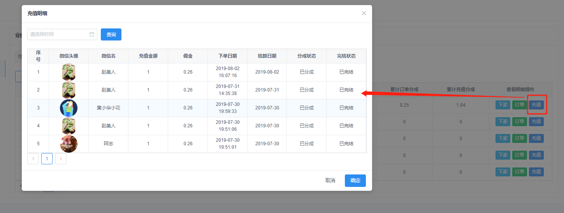This screenshot has width=564, height=213.
Task: Click the 结算日期 column header
Action: pyautogui.click(x=267, y=56)
